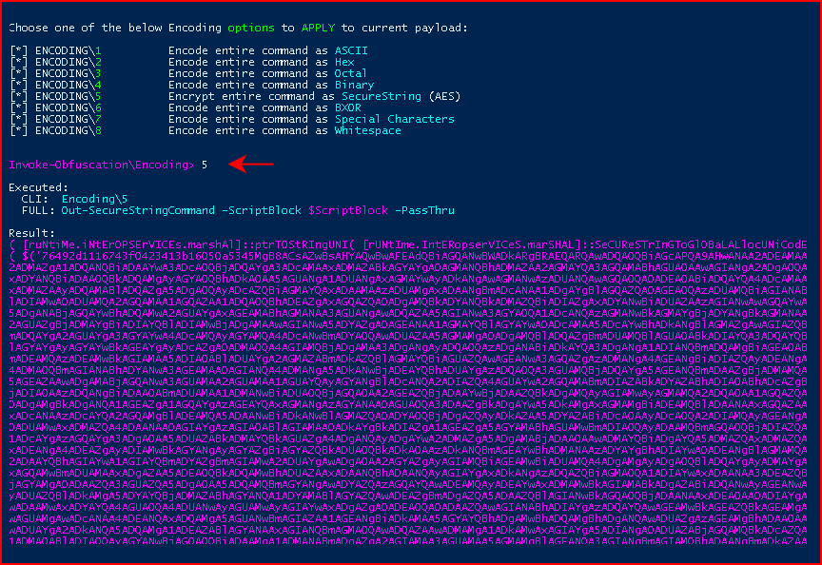Click the "Executed:" label
Screen dimensions: 822x565
coord(38,187)
